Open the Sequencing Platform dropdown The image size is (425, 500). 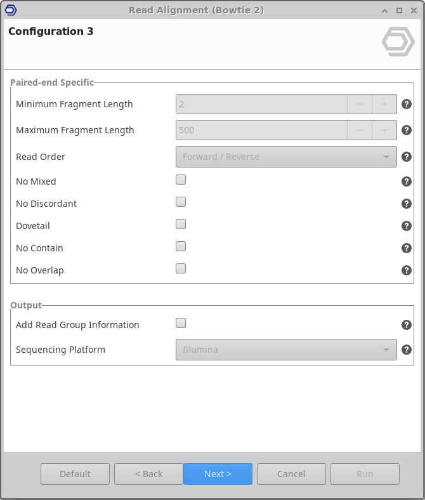tap(285, 350)
